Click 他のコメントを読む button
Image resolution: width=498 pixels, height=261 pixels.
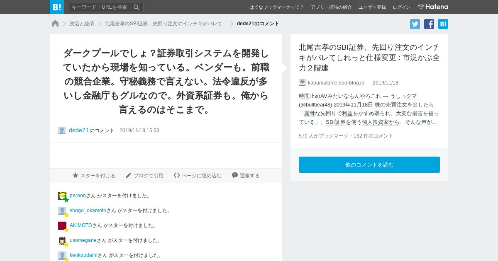369,164
